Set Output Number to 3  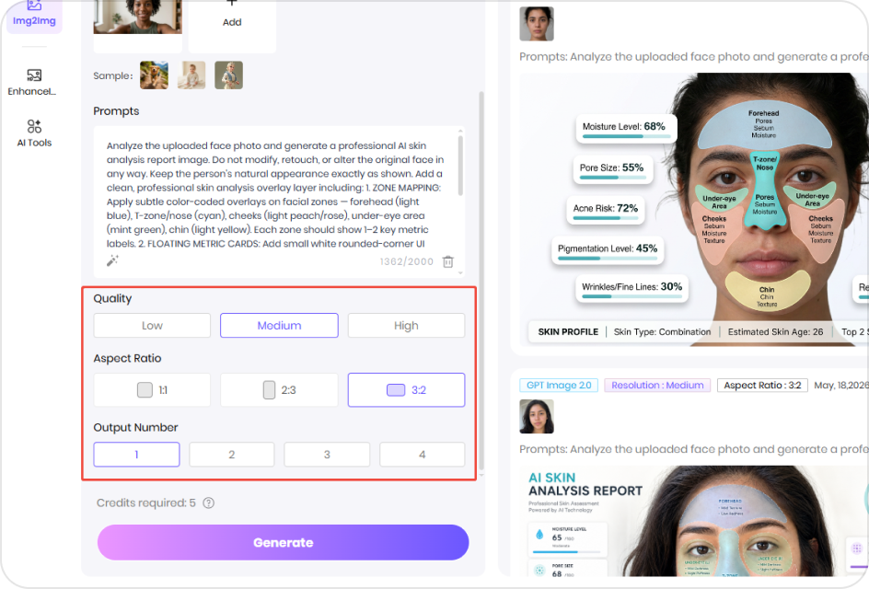click(x=327, y=455)
